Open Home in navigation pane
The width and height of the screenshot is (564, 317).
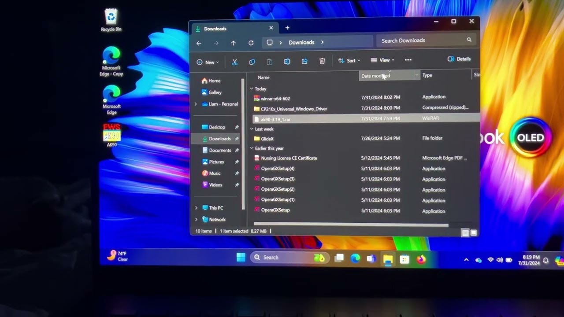[x=211, y=81]
